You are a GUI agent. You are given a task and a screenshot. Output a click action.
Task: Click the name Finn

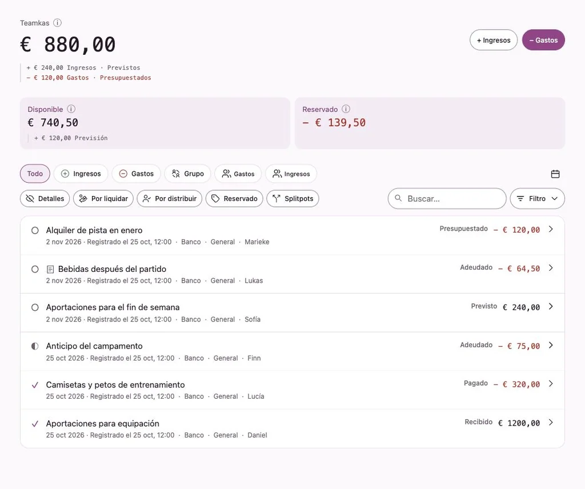click(x=254, y=358)
